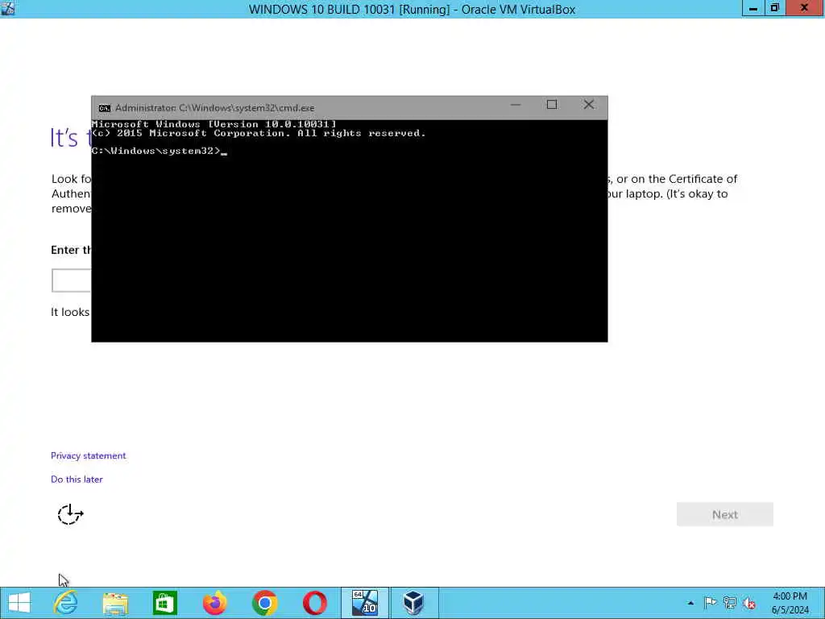Minimize the VirtualBox VM window
The image size is (825, 619).
point(753,8)
